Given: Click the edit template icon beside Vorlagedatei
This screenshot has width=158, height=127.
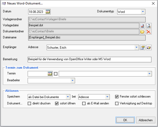Looking at the screenshot, I should (142, 26).
